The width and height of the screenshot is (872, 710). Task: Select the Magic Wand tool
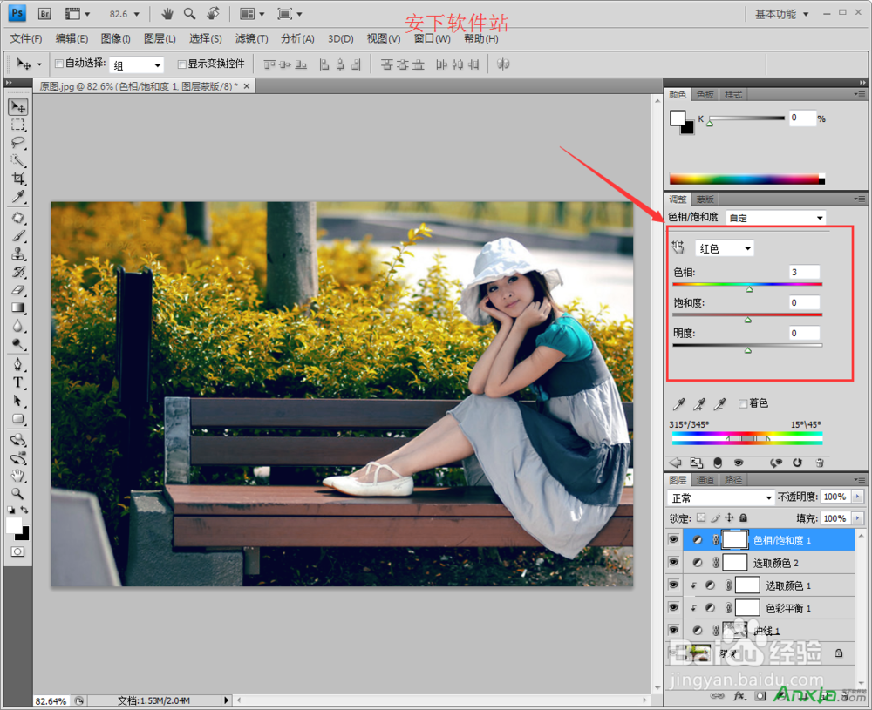click(17, 160)
